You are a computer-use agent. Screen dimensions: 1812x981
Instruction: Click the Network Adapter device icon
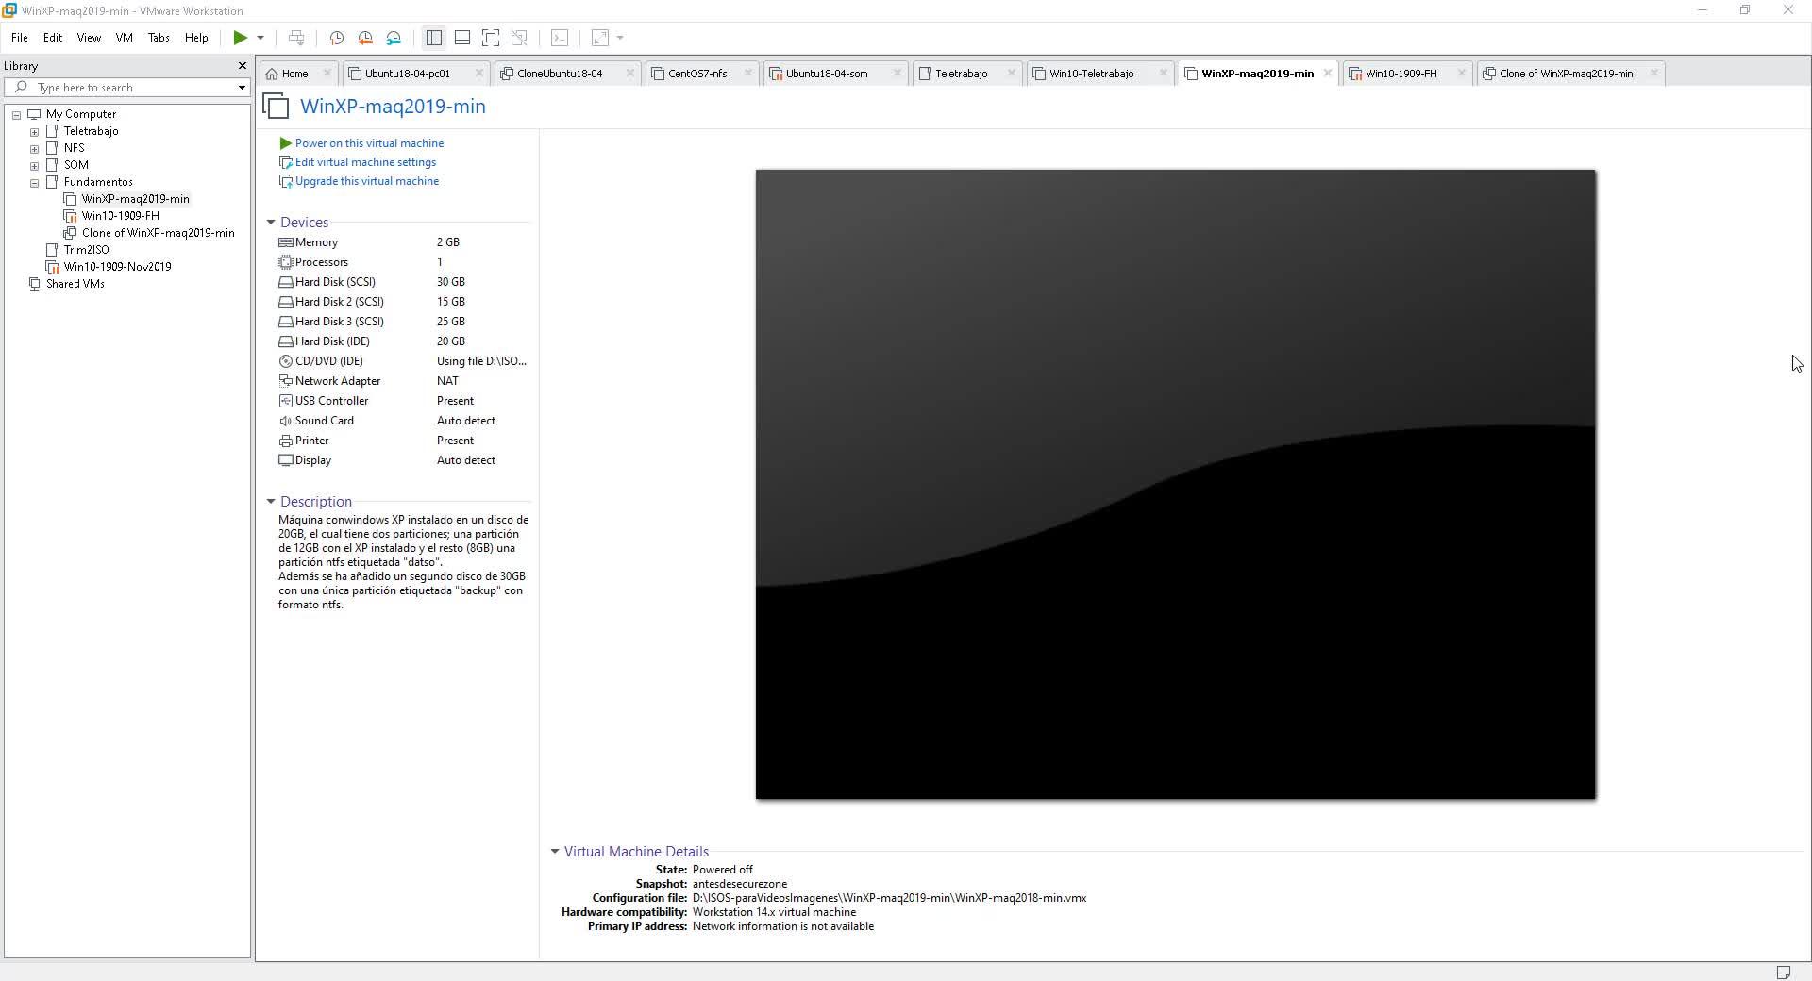[285, 381]
